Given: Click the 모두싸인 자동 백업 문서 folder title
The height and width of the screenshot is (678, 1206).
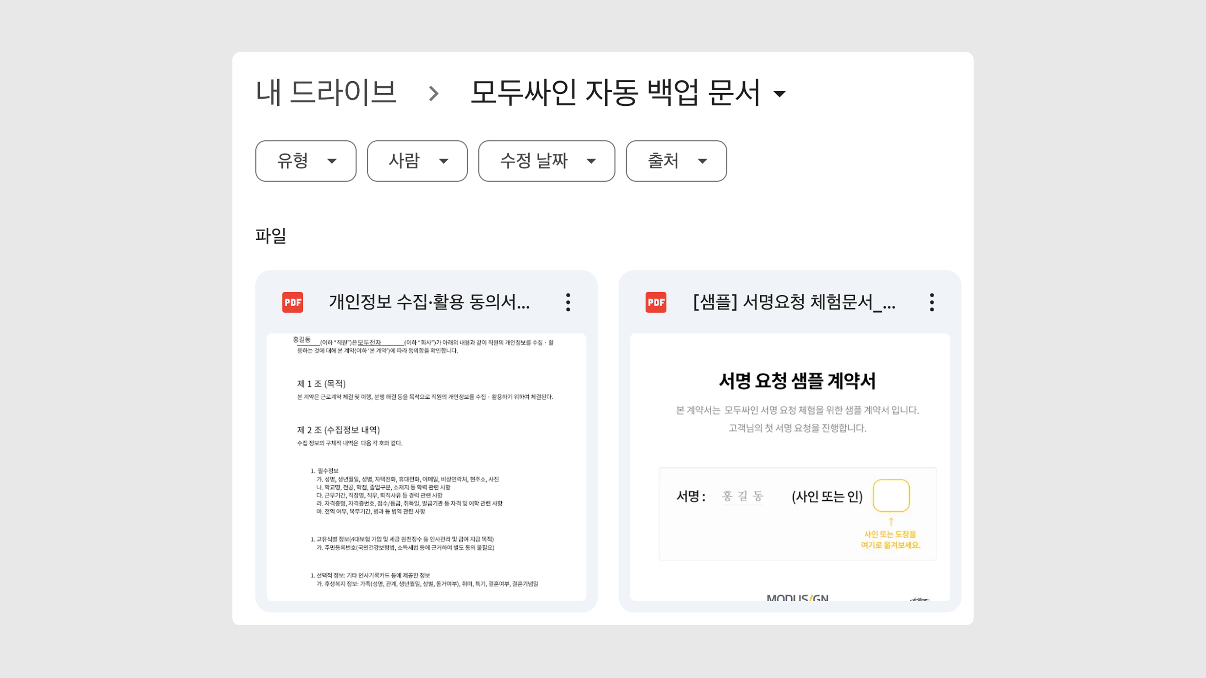Looking at the screenshot, I should (615, 92).
